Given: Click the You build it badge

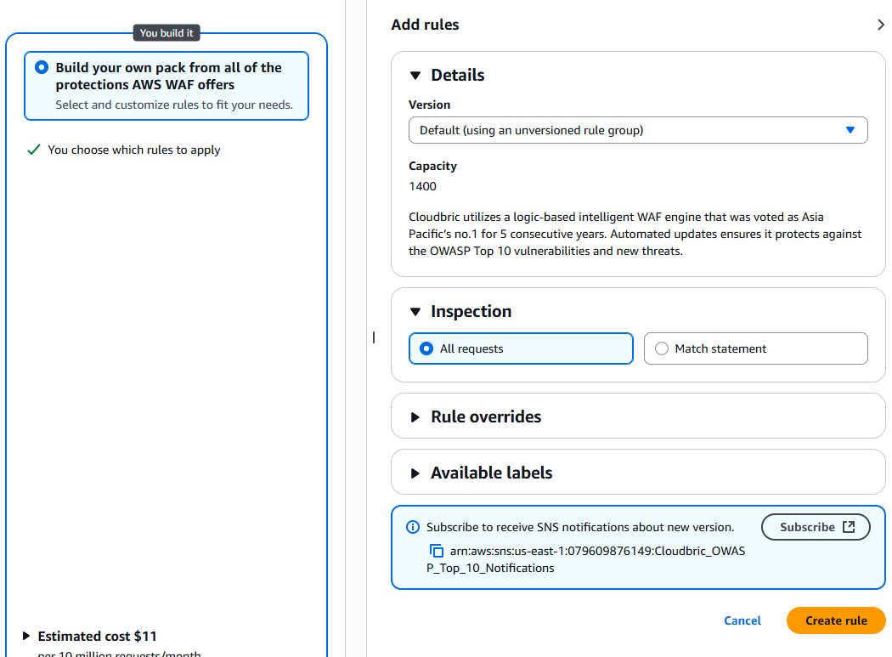Looking at the screenshot, I should tap(167, 33).
